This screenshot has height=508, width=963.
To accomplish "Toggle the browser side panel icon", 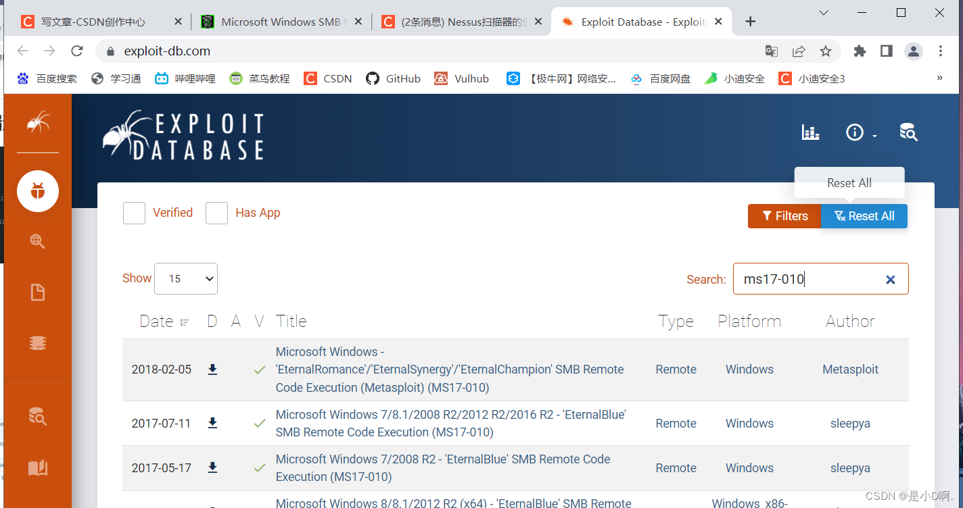I will click(887, 51).
